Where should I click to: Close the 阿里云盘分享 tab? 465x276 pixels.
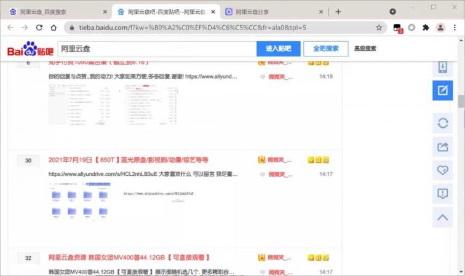321,12
